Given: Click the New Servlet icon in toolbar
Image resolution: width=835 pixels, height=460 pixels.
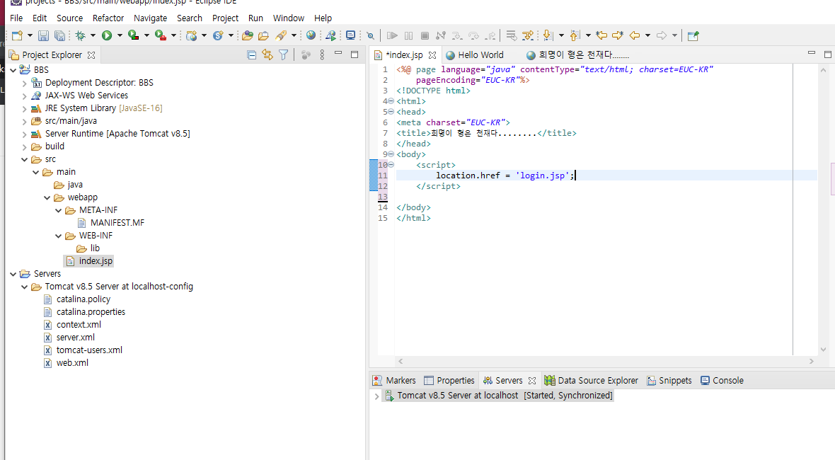Looking at the screenshot, I should [218, 35].
